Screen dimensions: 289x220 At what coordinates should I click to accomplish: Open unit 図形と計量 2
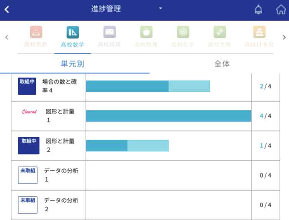tap(60, 145)
